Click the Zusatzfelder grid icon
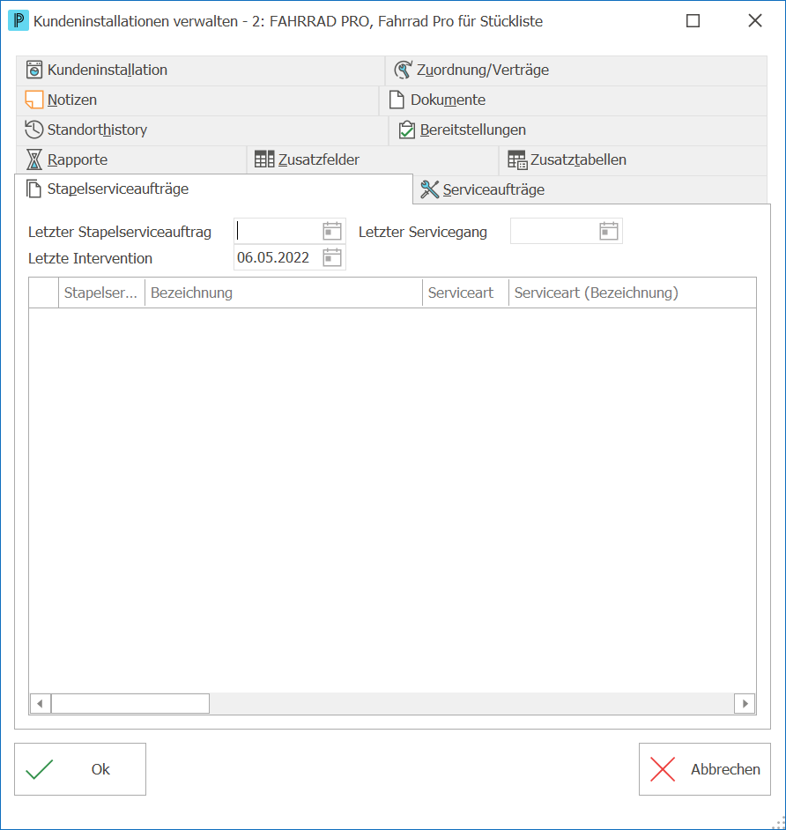 (264, 159)
